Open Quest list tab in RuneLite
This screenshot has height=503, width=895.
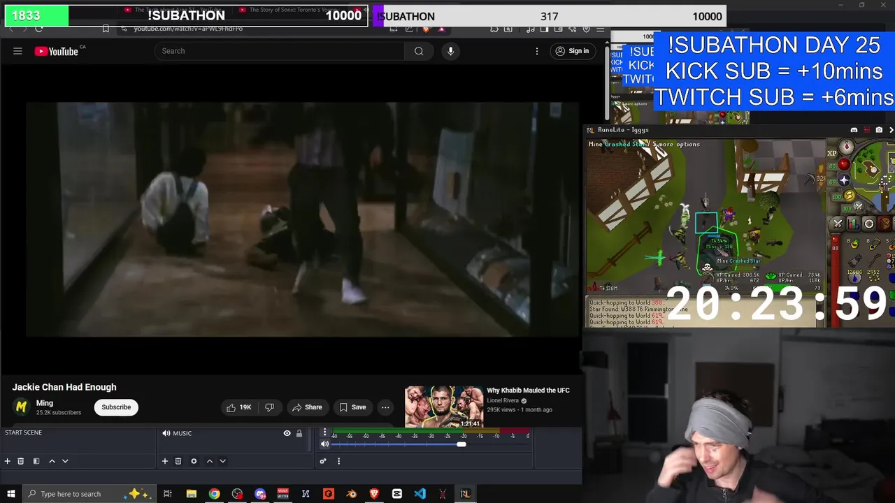(868, 224)
